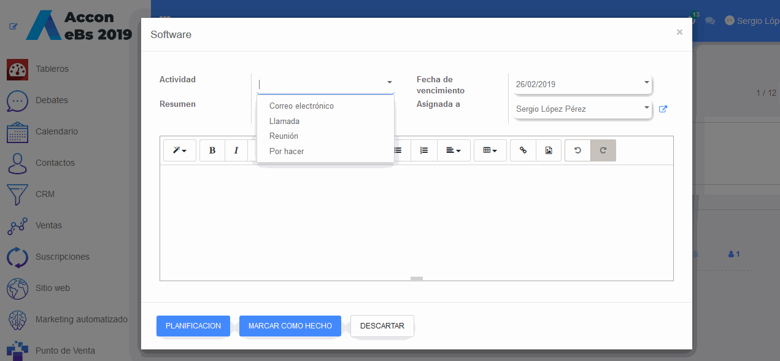Select the 'Por hacer' activity type
This screenshot has width=780, height=361.
287,152
